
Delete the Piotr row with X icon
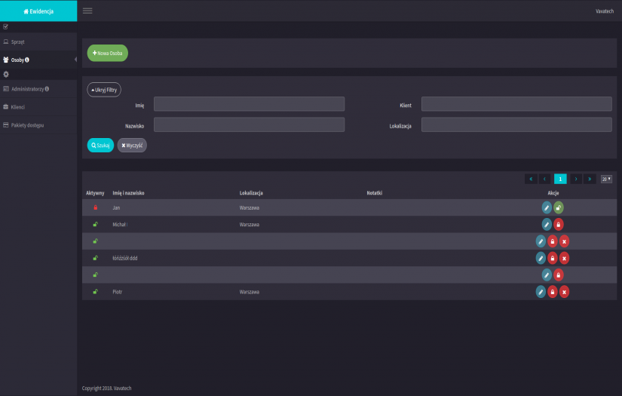tap(564, 292)
